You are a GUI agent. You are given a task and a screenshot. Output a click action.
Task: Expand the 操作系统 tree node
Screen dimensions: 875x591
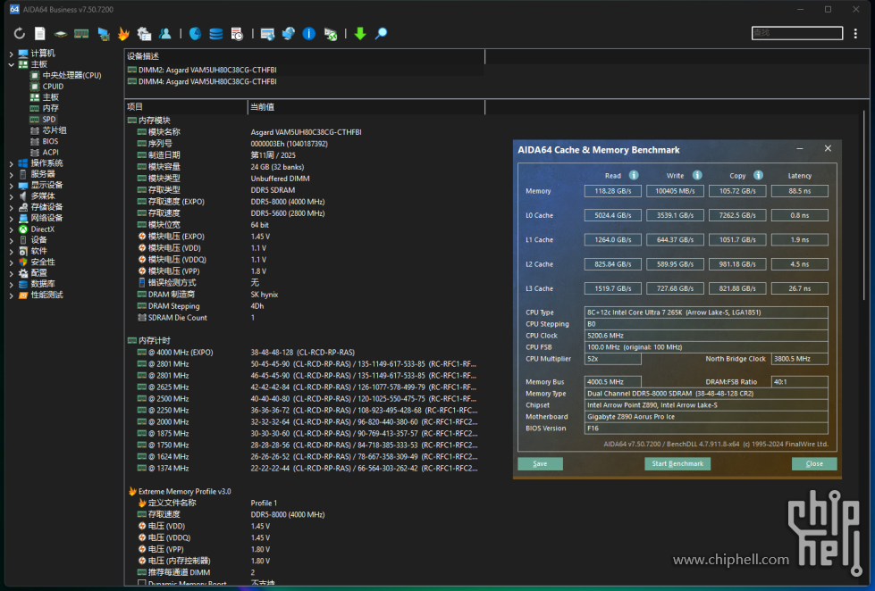pyautogui.click(x=11, y=163)
